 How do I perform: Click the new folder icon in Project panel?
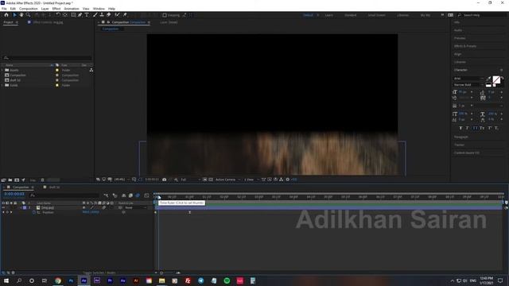[x=10, y=180]
